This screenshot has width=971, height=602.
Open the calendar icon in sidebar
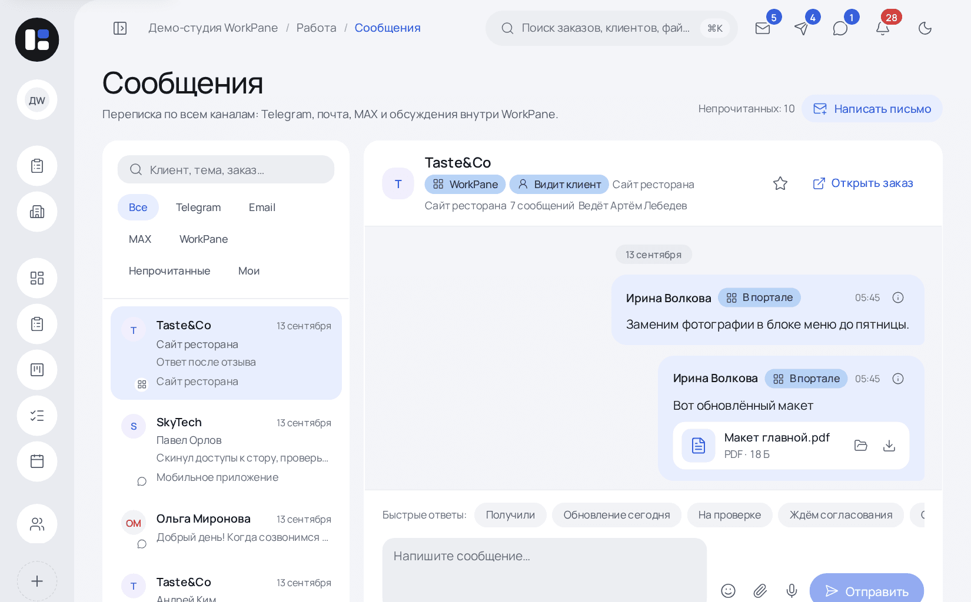coord(37,461)
